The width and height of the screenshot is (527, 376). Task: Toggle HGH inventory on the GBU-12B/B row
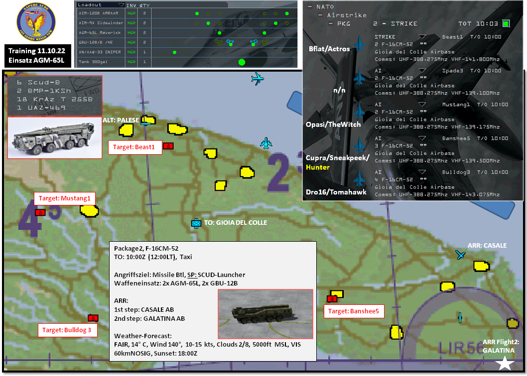point(132,43)
